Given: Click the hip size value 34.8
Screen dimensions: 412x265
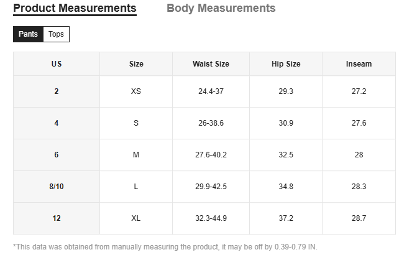Looking at the screenshot, I should pos(286,187).
